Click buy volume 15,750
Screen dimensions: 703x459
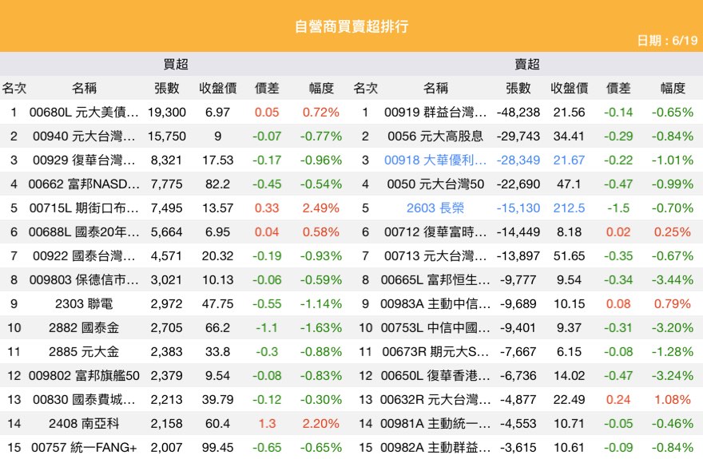[x=167, y=137]
